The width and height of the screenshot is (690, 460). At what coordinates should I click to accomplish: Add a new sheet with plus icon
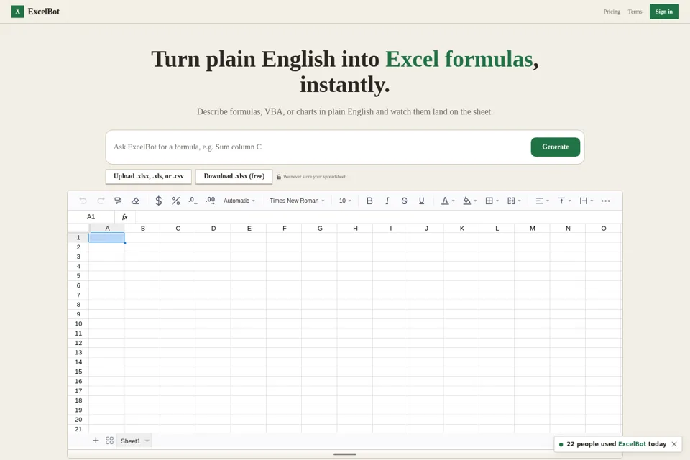[x=96, y=441]
